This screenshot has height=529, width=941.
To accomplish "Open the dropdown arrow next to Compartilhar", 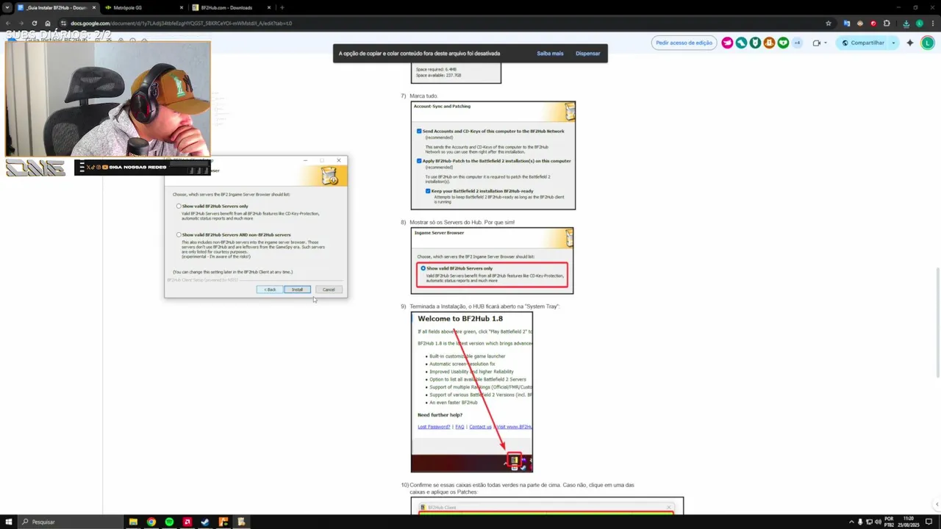I will coord(893,43).
